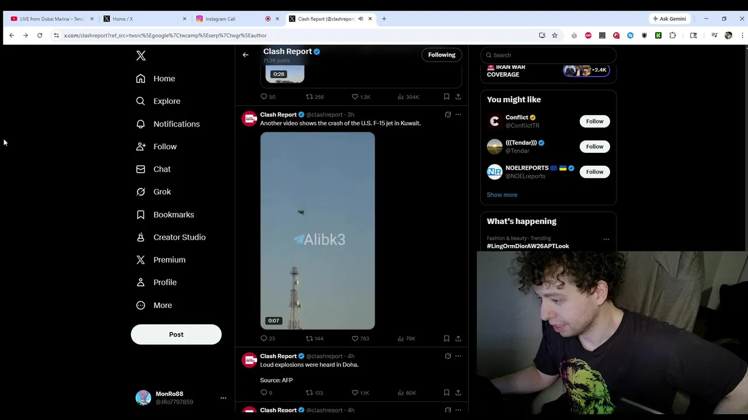Reload the page
Screen dimensions: 748x420
tap(40, 36)
